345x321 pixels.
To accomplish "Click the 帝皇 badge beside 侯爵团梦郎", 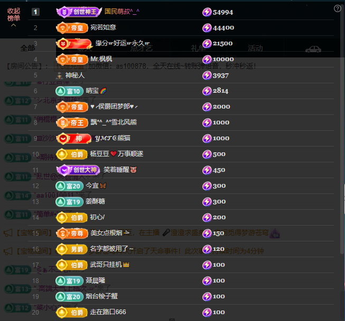I will point(72,107).
